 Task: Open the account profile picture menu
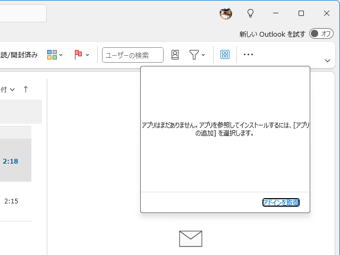(226, 13)
